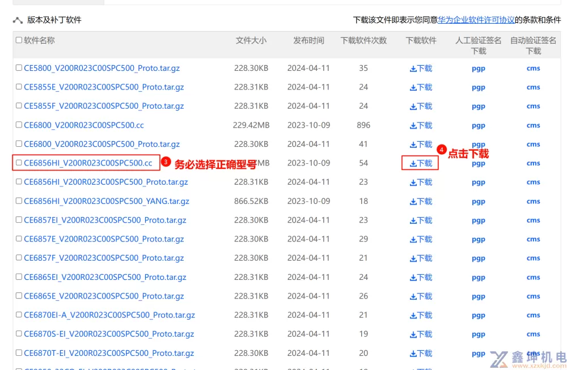Check the CE6856HI YANG.tar.gz row checkbox
567x370 pixels.
pyautogui.click(x=19, y=201)
